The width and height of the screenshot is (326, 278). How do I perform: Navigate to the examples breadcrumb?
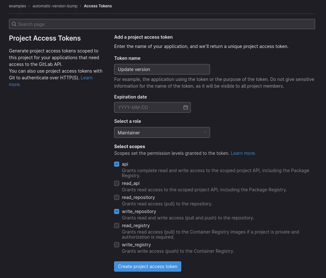18,6
